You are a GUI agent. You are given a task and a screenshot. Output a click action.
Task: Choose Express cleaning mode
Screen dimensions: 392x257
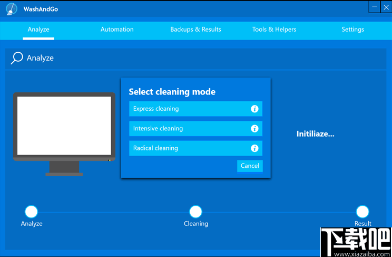[196, 109]
